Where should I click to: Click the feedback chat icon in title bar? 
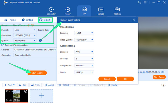[x=140, y=2]
